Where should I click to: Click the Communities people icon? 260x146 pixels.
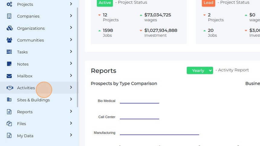[9, 40]
